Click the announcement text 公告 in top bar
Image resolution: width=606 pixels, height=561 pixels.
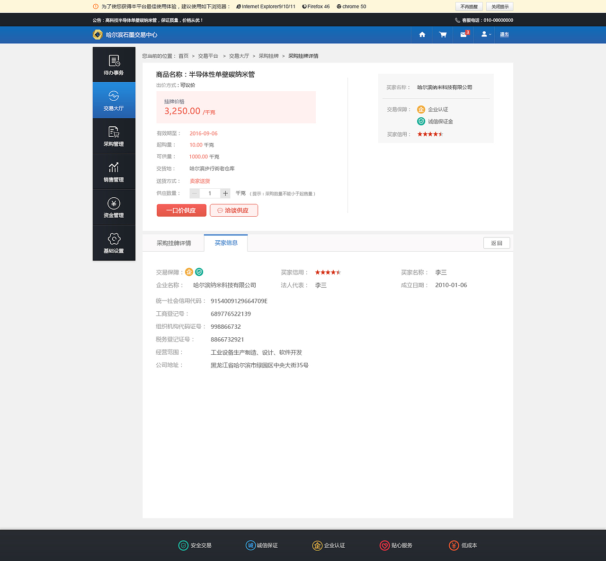coord(148,20)
